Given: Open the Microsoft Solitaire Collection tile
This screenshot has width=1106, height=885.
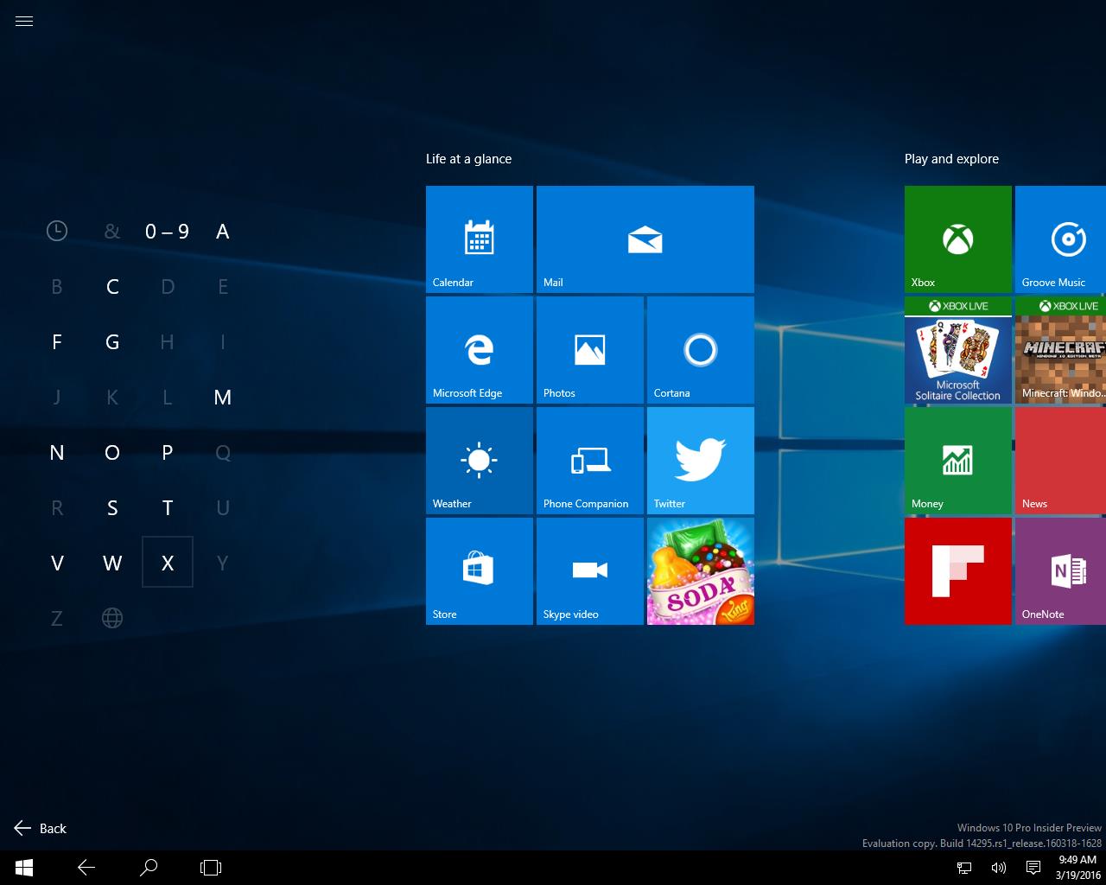Looking at the screenshot, I should click(x=958, y=350).
